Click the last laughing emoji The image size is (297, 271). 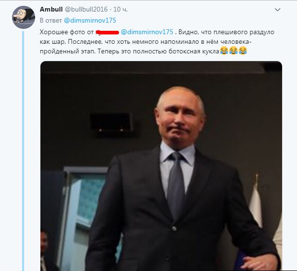click(x=243, y=51)
